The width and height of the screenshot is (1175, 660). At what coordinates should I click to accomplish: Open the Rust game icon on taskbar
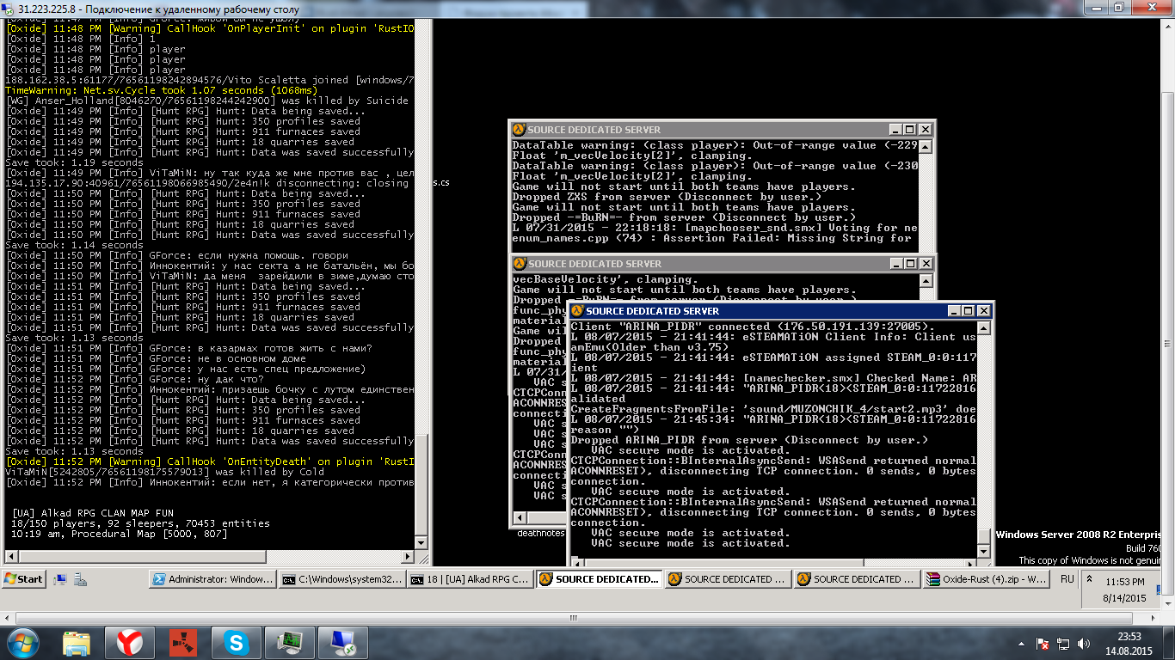click(183, 642)
